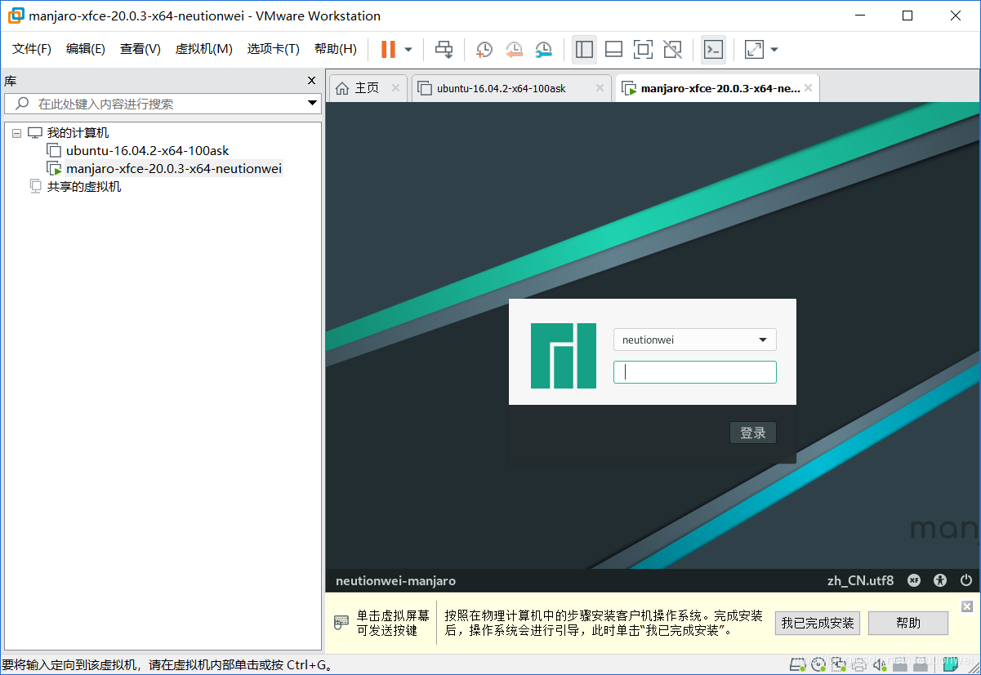Click the home icon on 主页 tab
Image resolution: width=981 pixels, height=675 pixels.
(x=342, y=88)
